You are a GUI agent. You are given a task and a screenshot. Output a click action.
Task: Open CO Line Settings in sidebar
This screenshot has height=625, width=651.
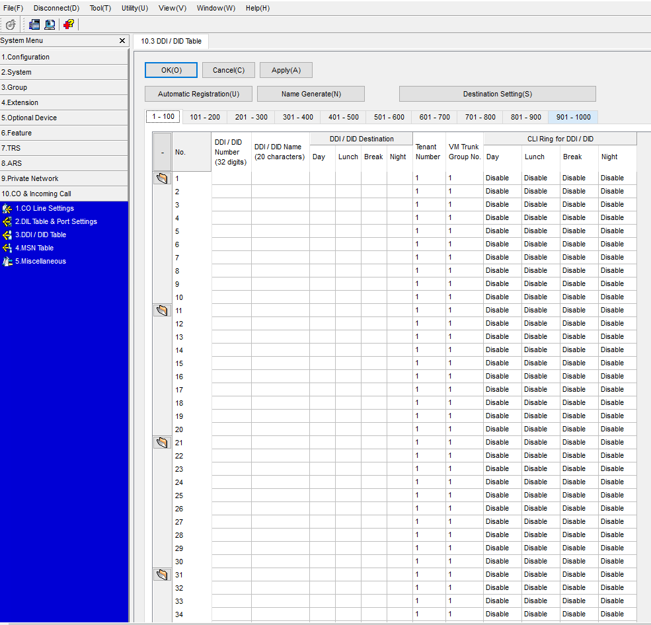pos(44,208)
